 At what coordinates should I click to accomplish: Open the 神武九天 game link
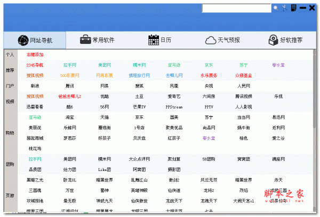(105, 201)
